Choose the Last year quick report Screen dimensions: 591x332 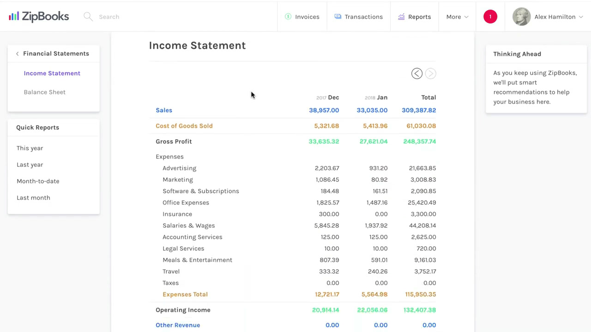tap(30, 165)
